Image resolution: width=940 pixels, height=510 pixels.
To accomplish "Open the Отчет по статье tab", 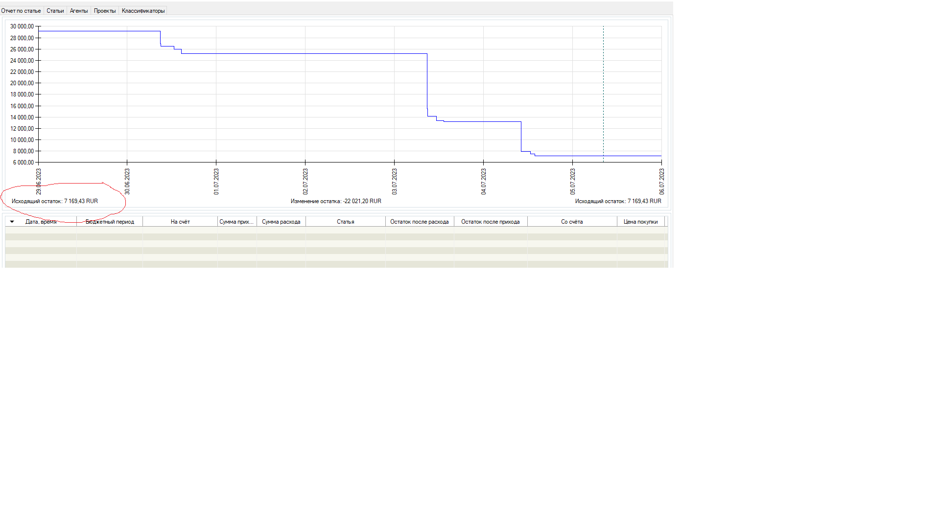I will point(21,11).
